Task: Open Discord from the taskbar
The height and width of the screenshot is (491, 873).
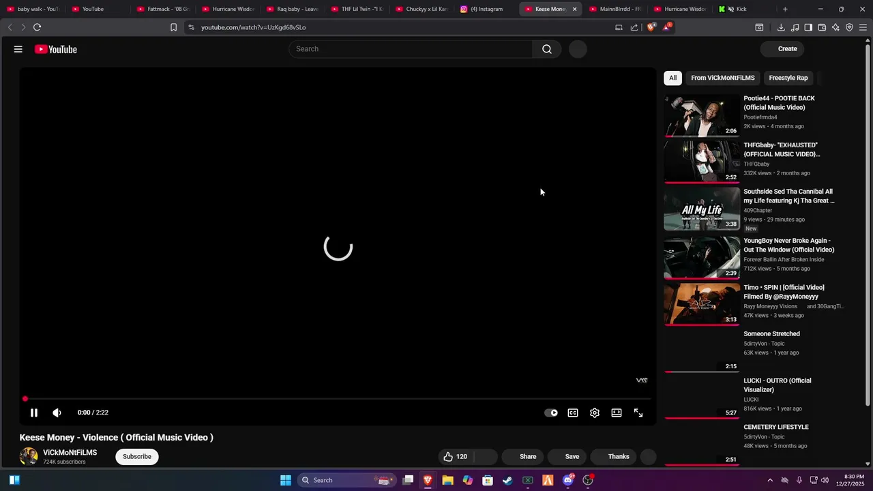Action: click(x=567, y=480)
